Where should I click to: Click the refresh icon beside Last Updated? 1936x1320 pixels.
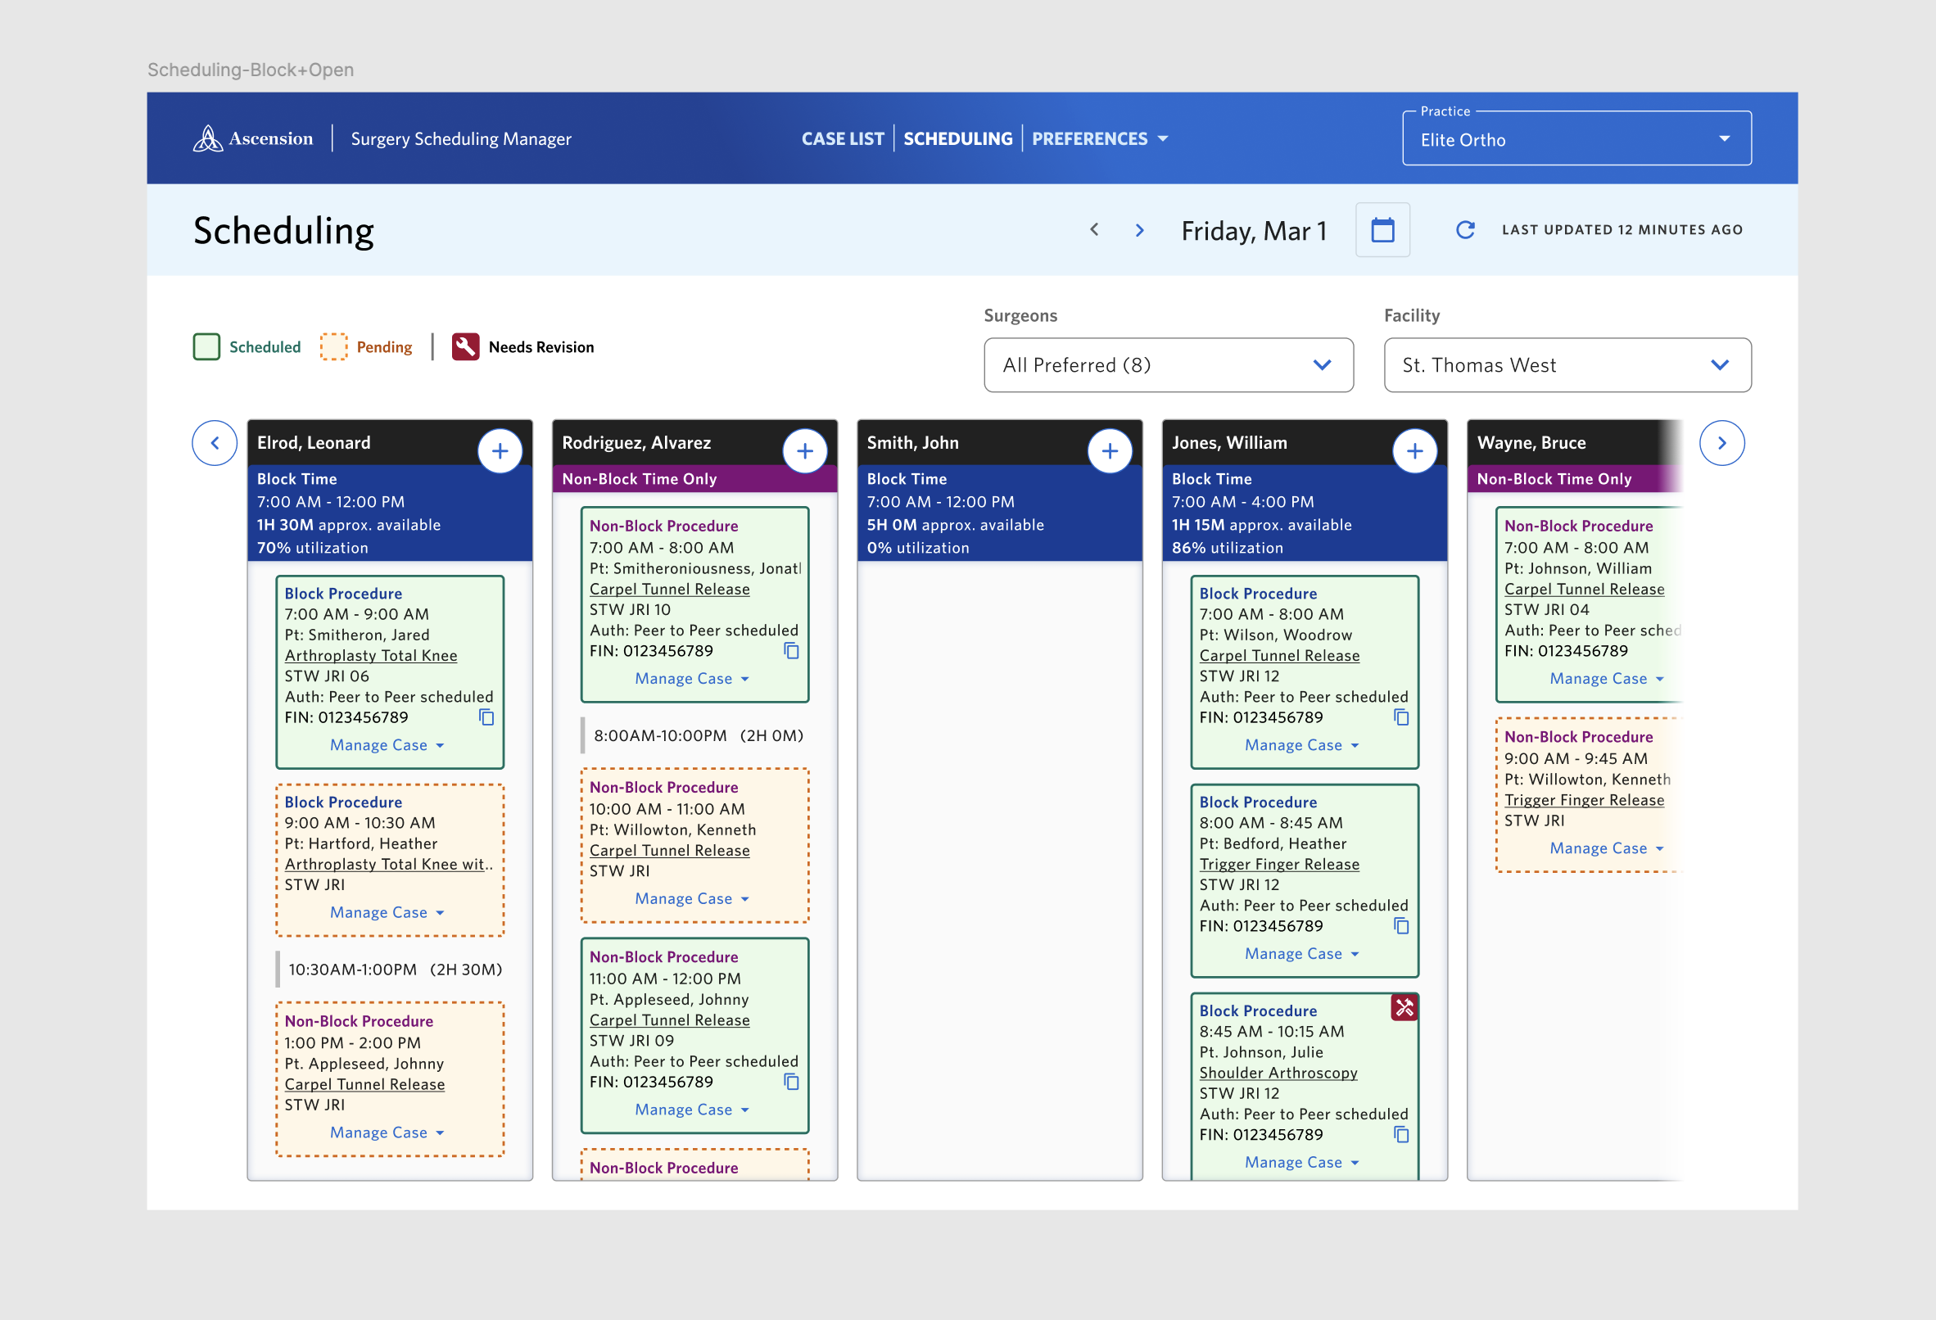tap(1464, 230)
